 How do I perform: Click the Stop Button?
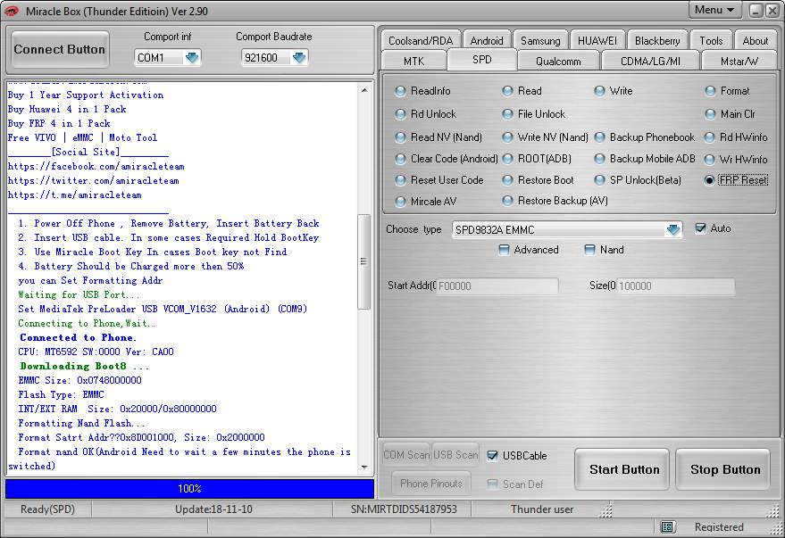(723, 469)
